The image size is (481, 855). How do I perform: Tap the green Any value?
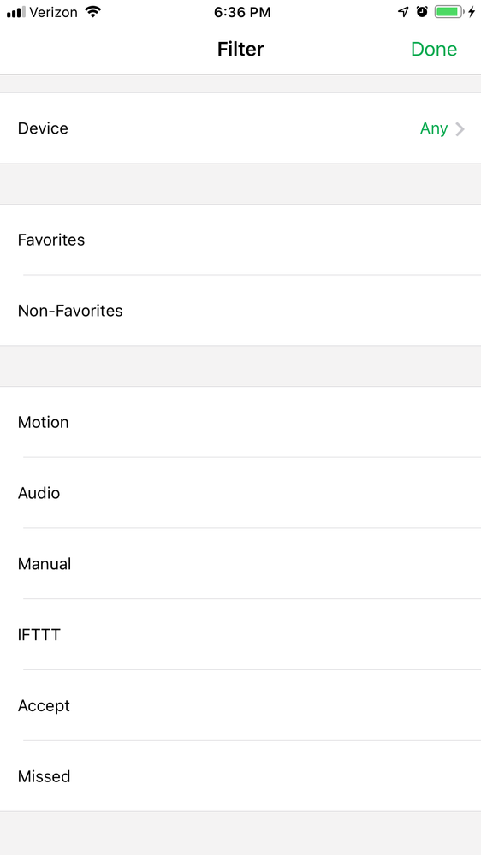click(434, 128)
